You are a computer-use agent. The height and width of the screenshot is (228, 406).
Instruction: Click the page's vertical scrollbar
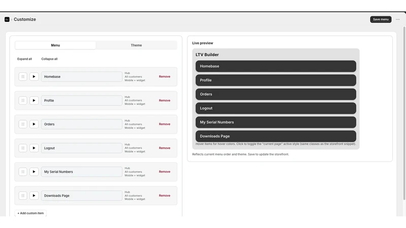[x=404, y=113]
